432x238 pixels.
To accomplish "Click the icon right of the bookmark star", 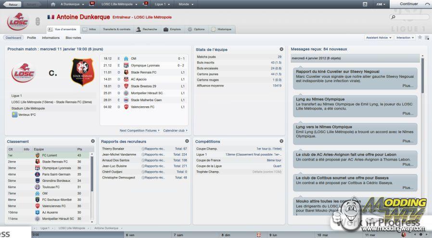I will pyautogui.click(x=426, y=38).
